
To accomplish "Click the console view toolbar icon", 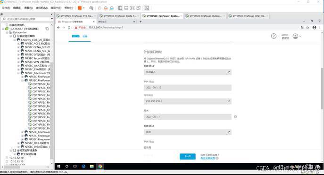I will click(147, 8).
